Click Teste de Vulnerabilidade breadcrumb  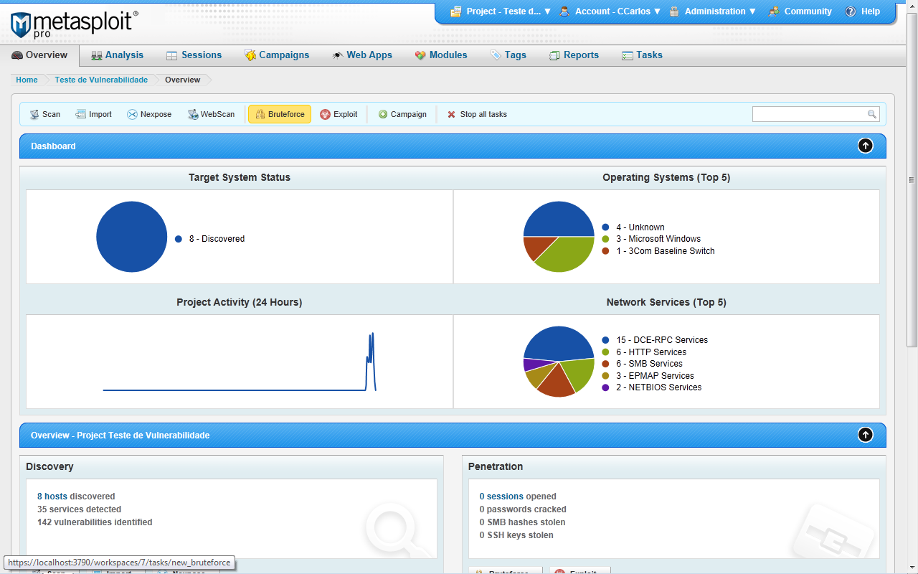[x=101, y=80]
